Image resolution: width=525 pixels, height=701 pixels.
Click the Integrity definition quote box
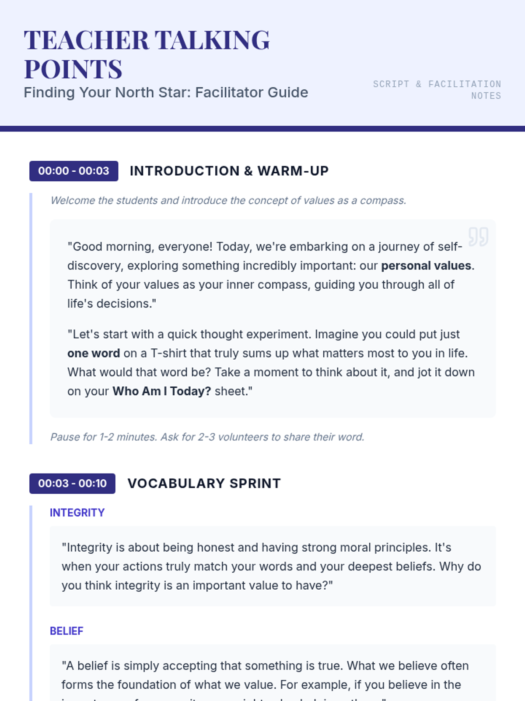click(x=272, y=566)
